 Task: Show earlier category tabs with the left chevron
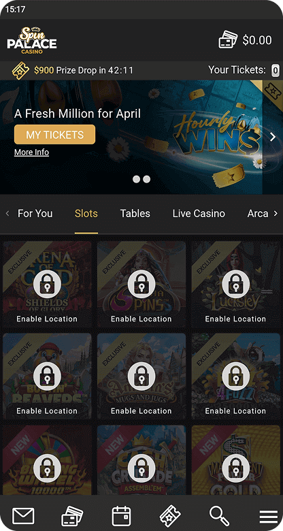pyautogui.click(x=7, y=213)
